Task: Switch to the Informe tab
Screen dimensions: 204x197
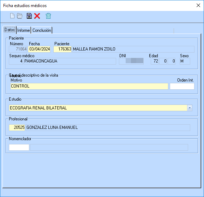Action: click(x=24, y=30)
